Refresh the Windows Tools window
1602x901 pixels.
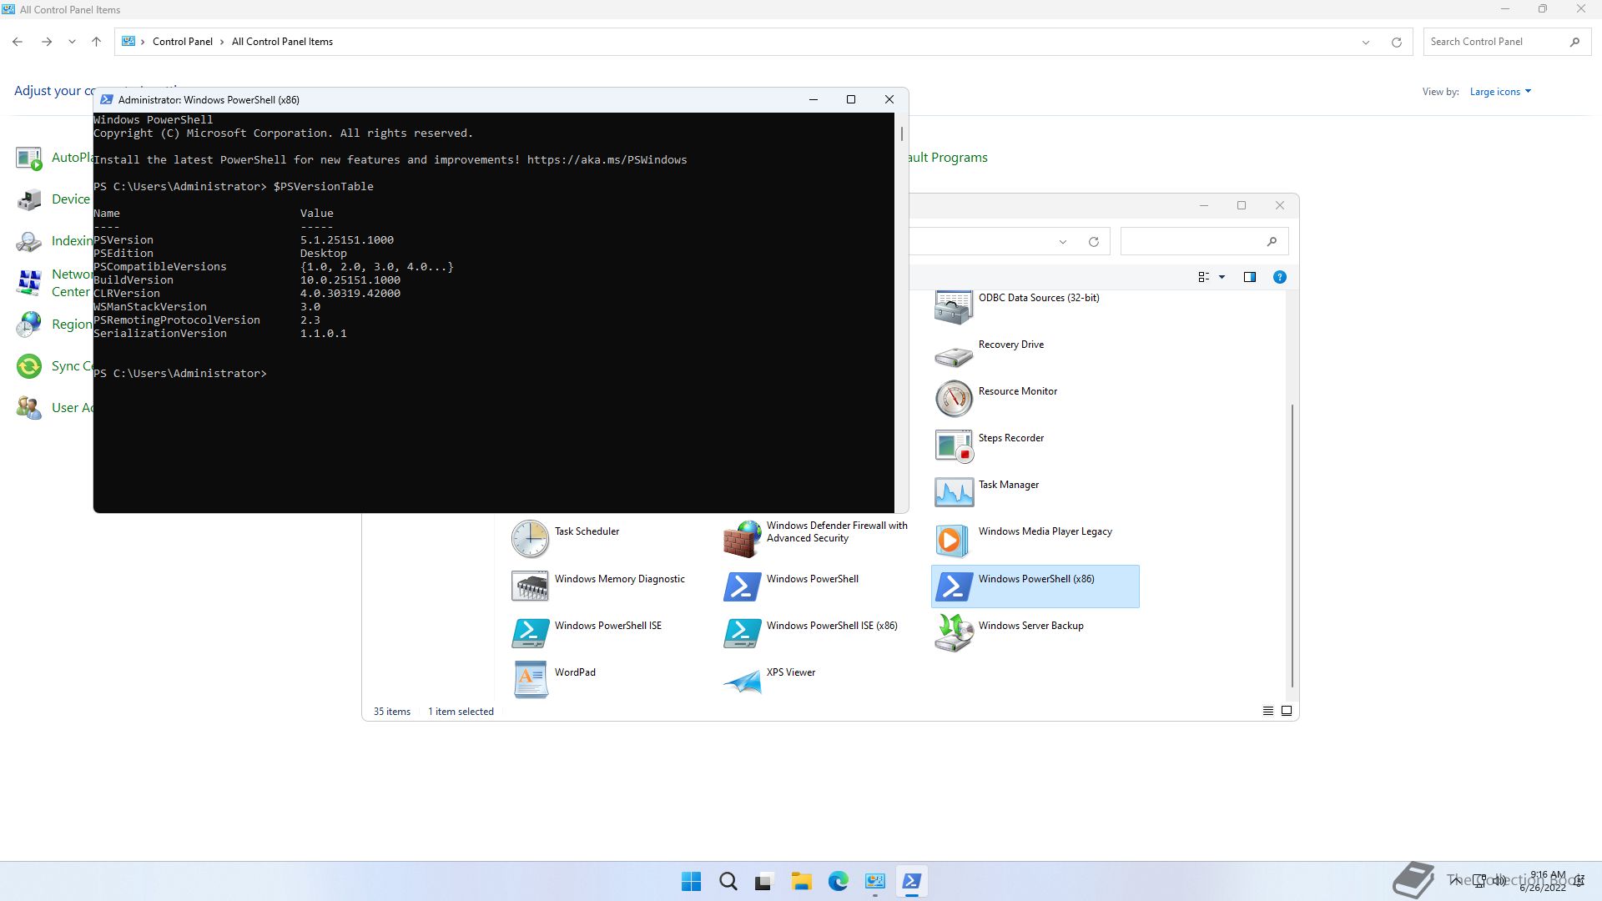(1093, 242)
